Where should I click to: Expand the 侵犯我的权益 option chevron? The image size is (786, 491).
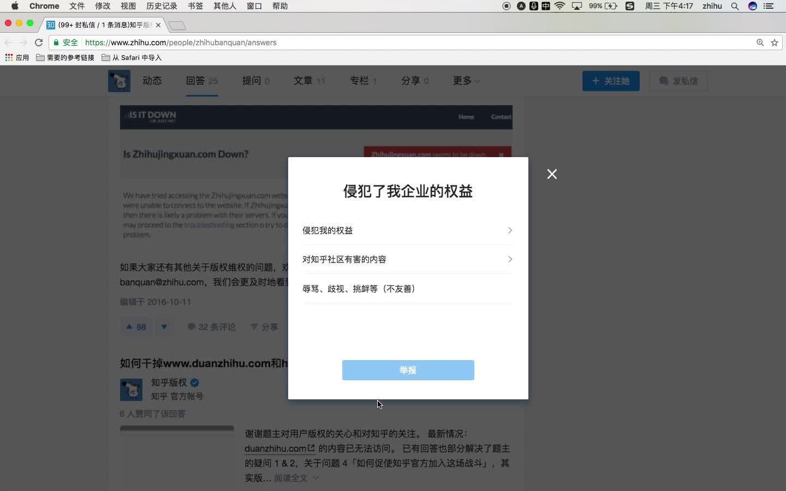pyautogui.click(x=510, y=230)
